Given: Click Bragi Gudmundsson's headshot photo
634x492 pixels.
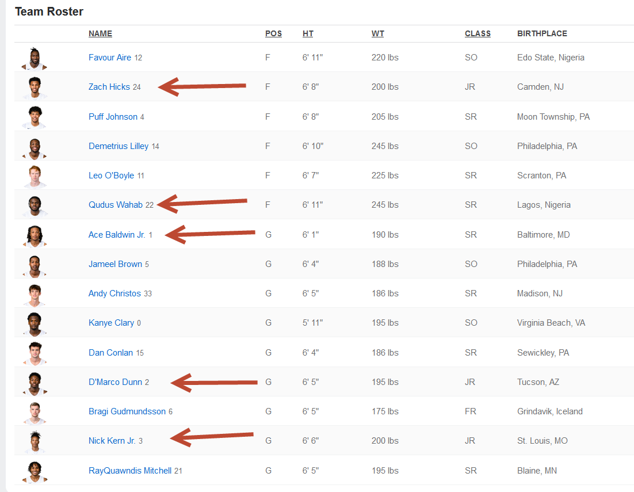Looking at the screenshot, I should [x=35, y=412].
